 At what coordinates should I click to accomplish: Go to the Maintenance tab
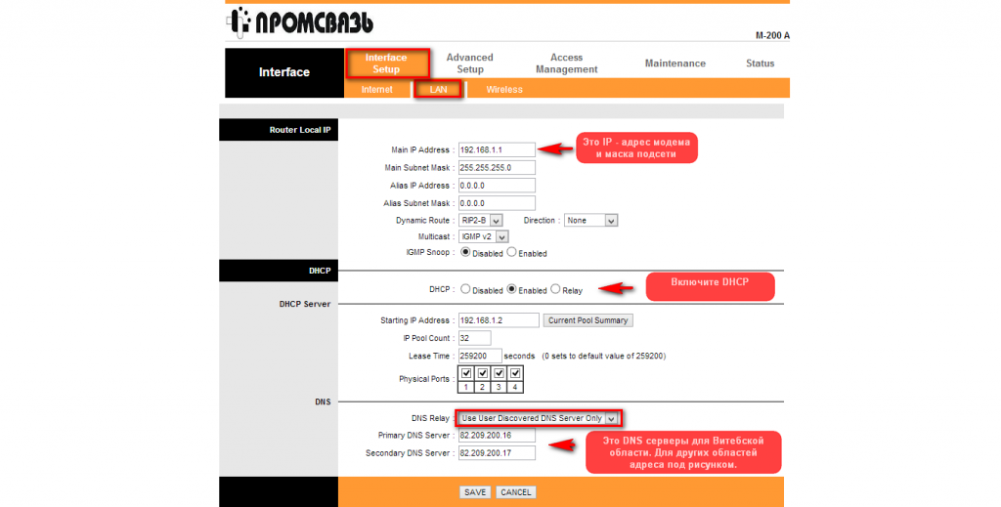pyautogui.click(x=675, y=63)
